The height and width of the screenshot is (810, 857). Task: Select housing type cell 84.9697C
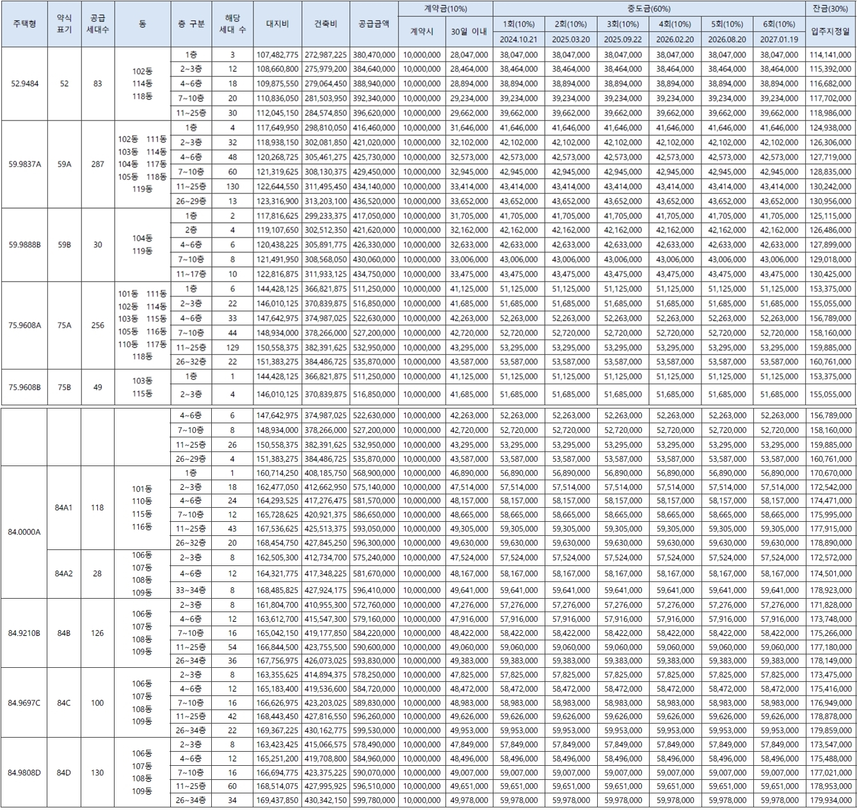(24, 702)
